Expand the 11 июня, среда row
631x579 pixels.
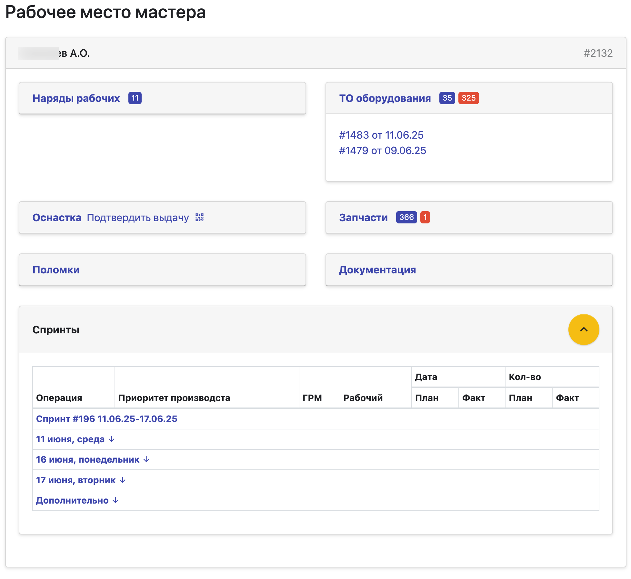click(75, 439)
